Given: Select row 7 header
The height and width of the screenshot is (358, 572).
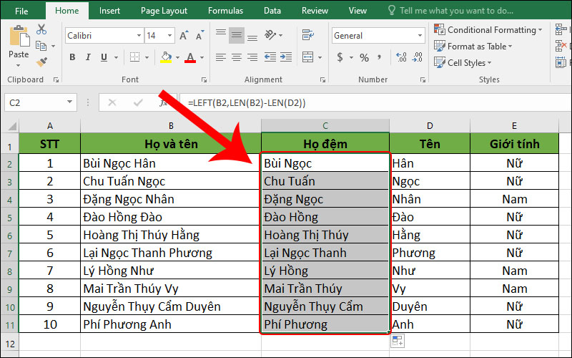Looking at the screenshot, I should coord(9,253).
